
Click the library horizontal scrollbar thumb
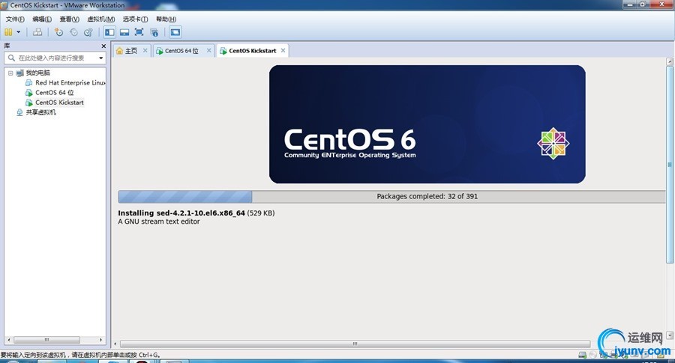coord(47,340)
